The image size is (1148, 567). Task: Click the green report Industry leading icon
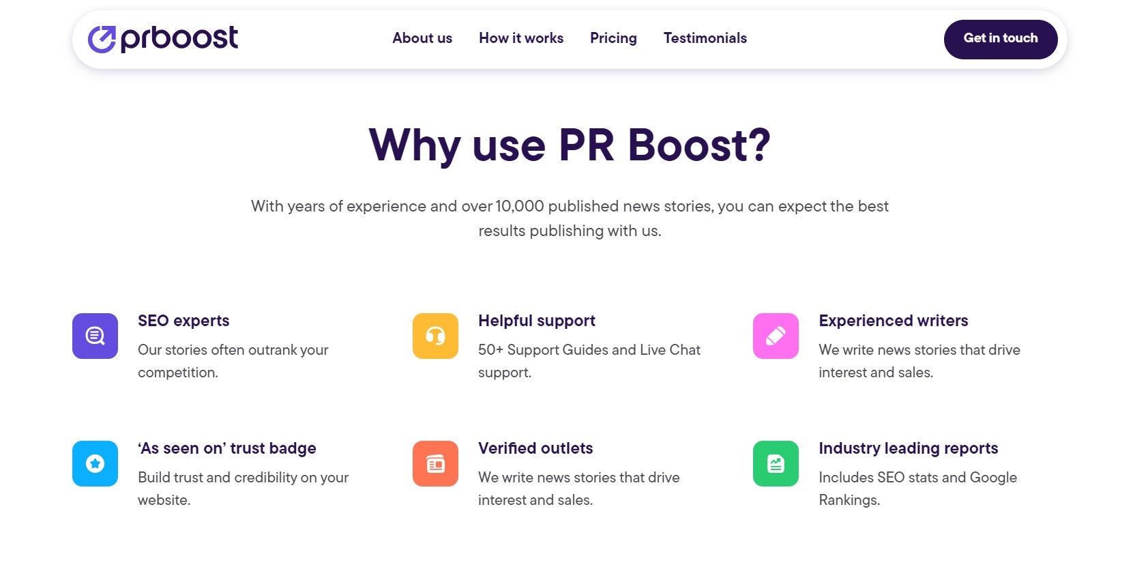[776, 463]
